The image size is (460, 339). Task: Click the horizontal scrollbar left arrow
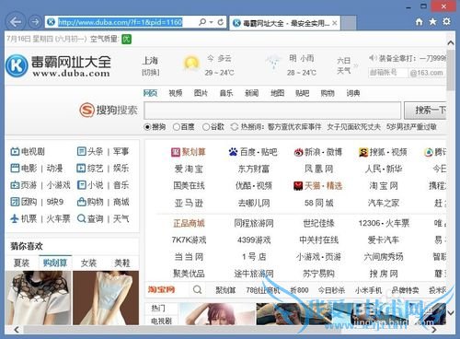[x=17, y=330]
